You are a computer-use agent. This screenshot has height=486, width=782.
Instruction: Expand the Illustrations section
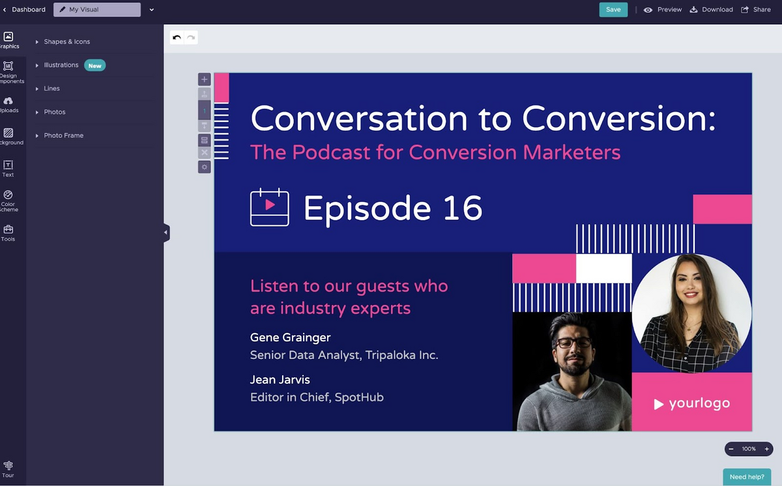coord(61,65)
